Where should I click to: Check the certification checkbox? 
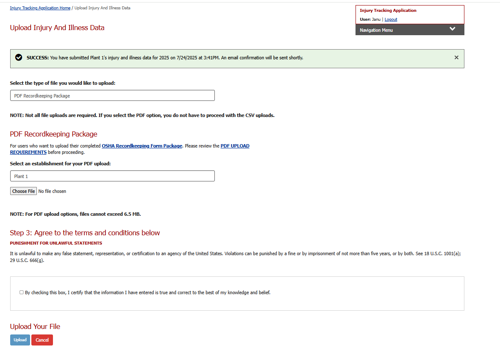(x=22, y=292)
